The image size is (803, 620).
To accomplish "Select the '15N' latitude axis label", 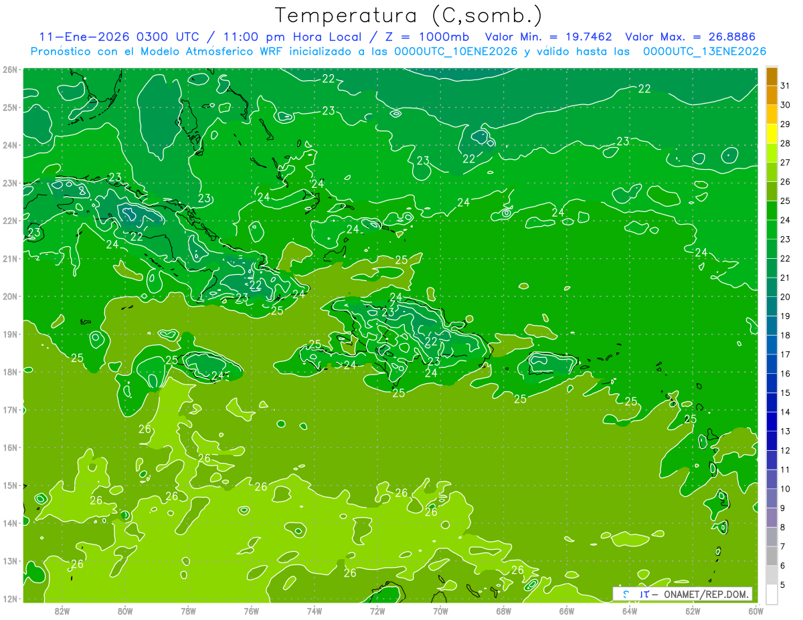I will pos(10,486).
